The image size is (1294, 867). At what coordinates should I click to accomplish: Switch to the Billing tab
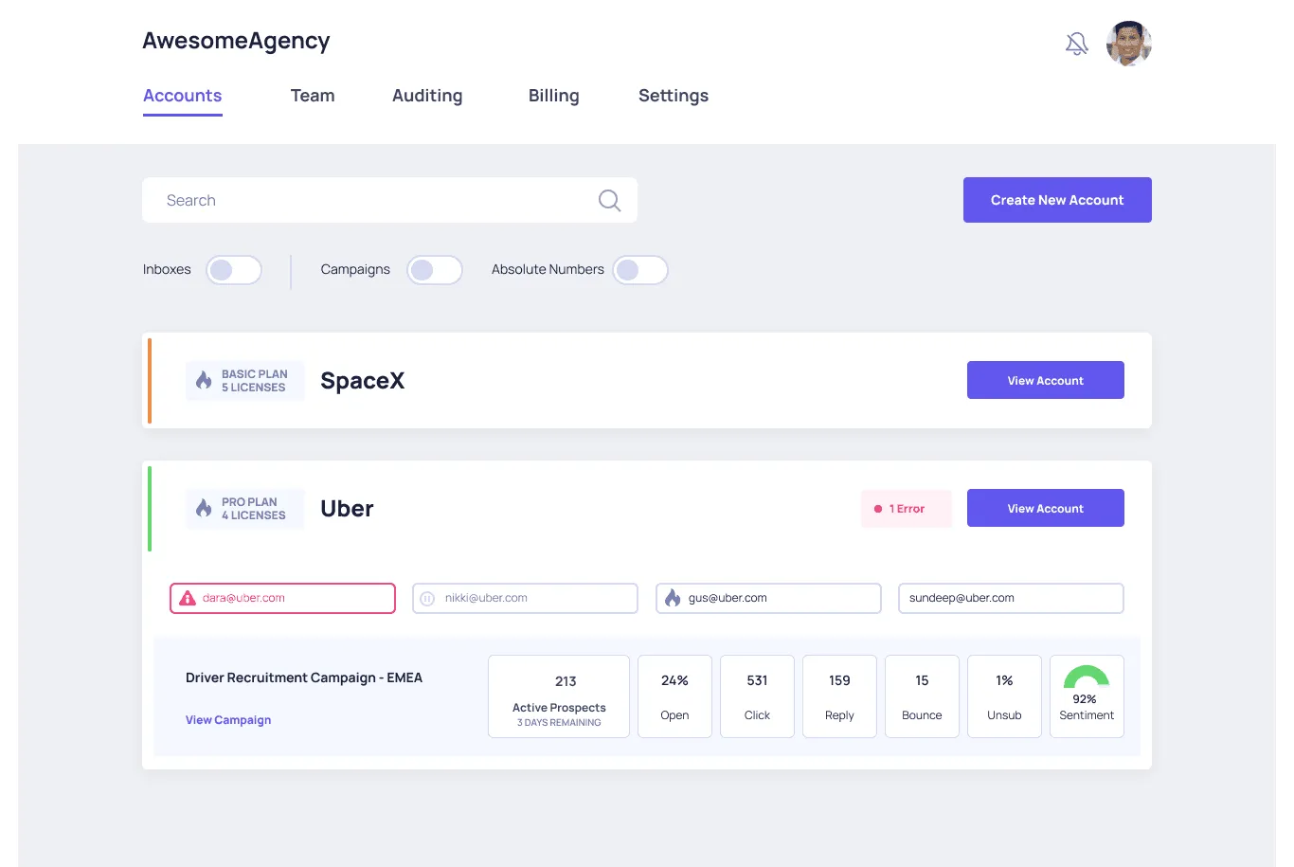pos(554,96)
